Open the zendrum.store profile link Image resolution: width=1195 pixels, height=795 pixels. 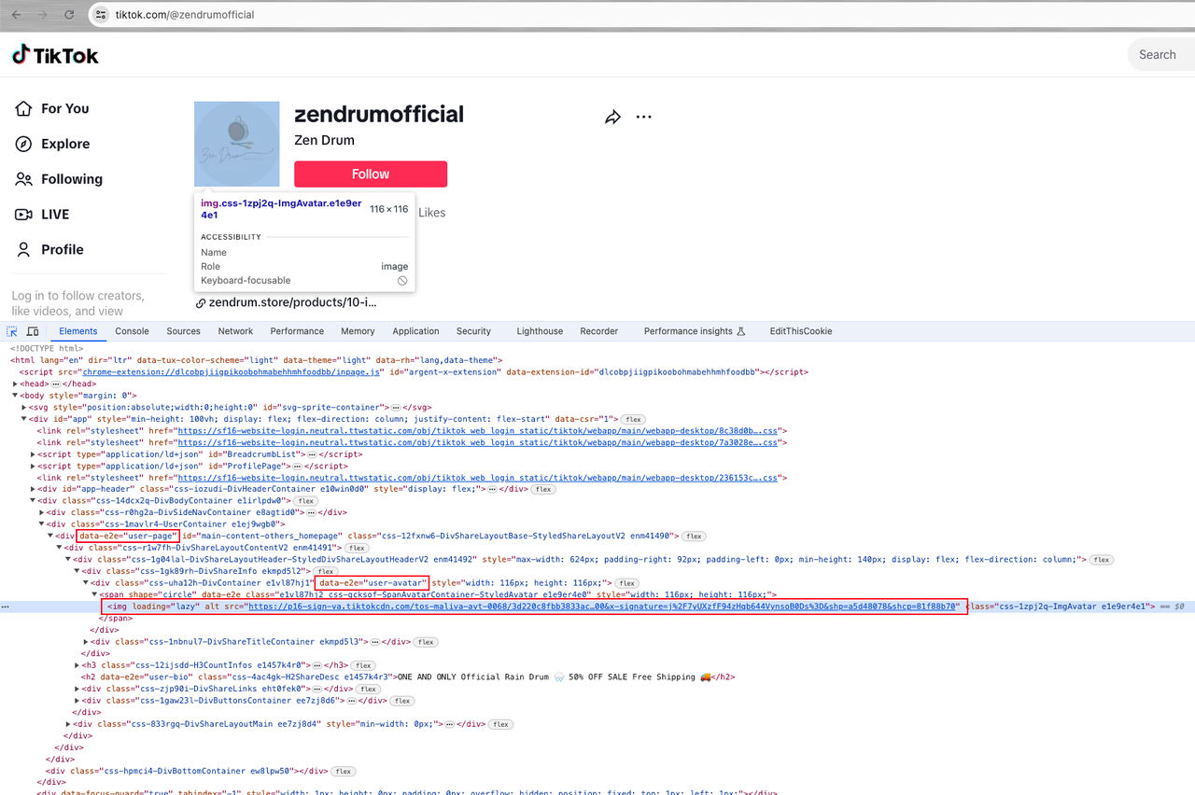(292, 302)
